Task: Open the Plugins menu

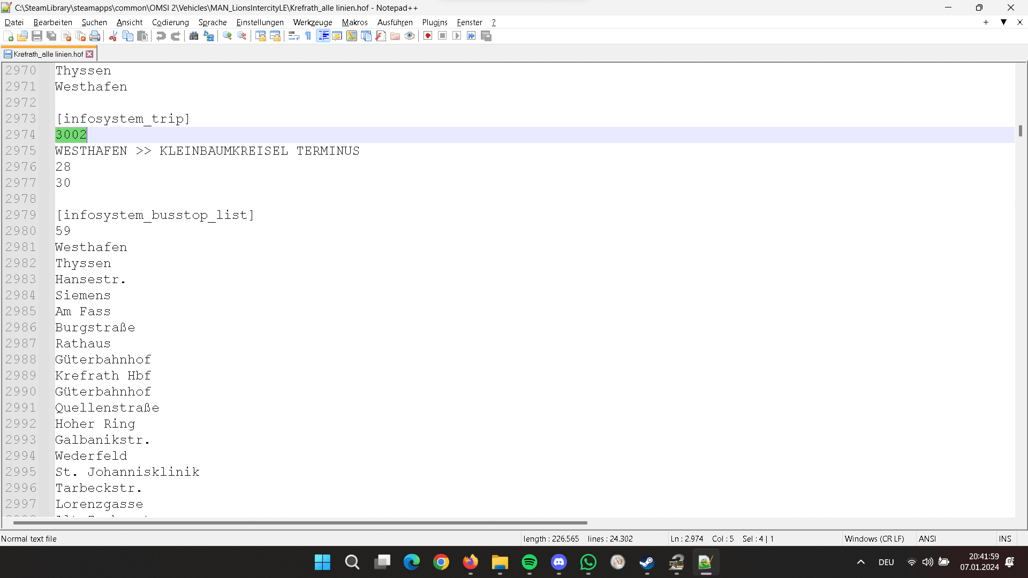Action: tap(434, 22)
